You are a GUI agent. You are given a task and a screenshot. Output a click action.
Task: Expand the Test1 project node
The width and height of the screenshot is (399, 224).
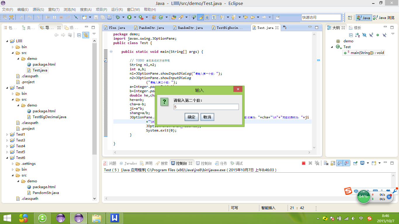8,134
